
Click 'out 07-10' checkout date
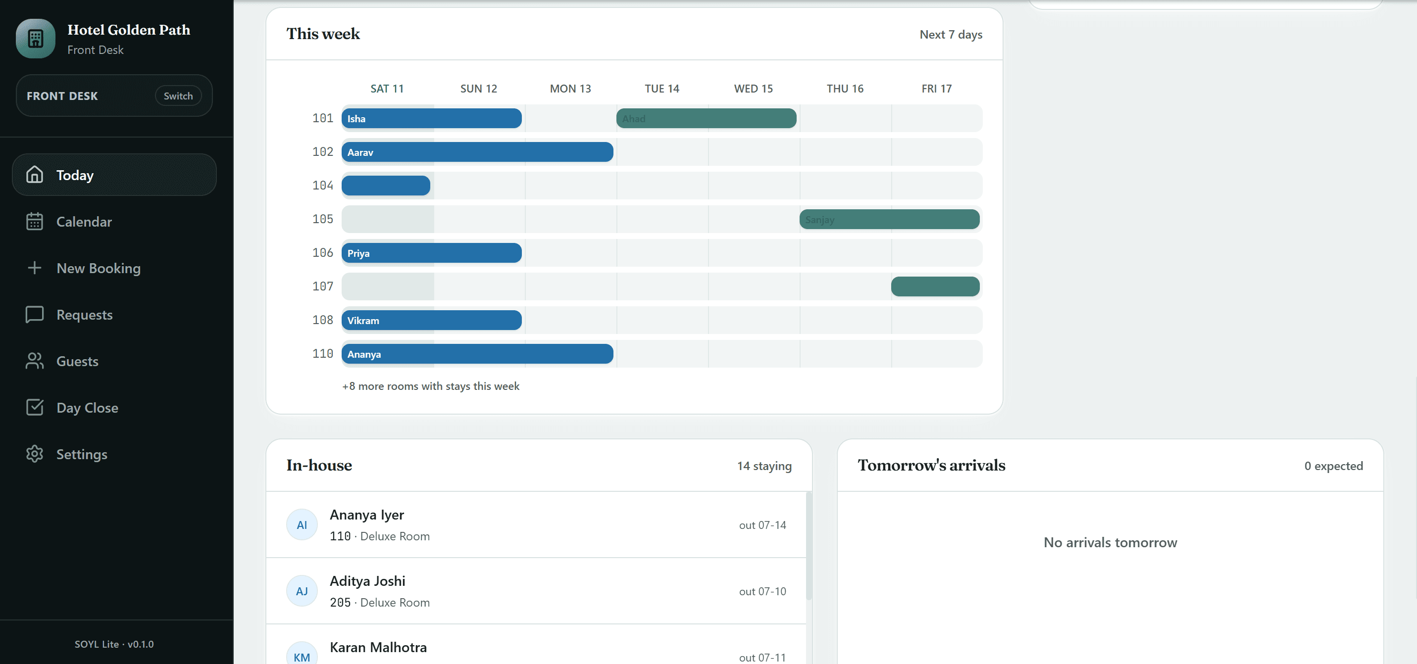tap(762, 591)
